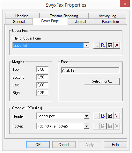The width and height of the screenshot is (132, 153).
Task: Switch to the Transmit Reporting tab
Action: [64, 16]
